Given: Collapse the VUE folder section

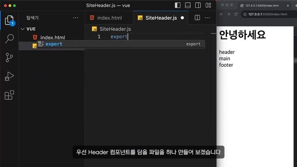Looking at the screenshot, I should (28, 29).
